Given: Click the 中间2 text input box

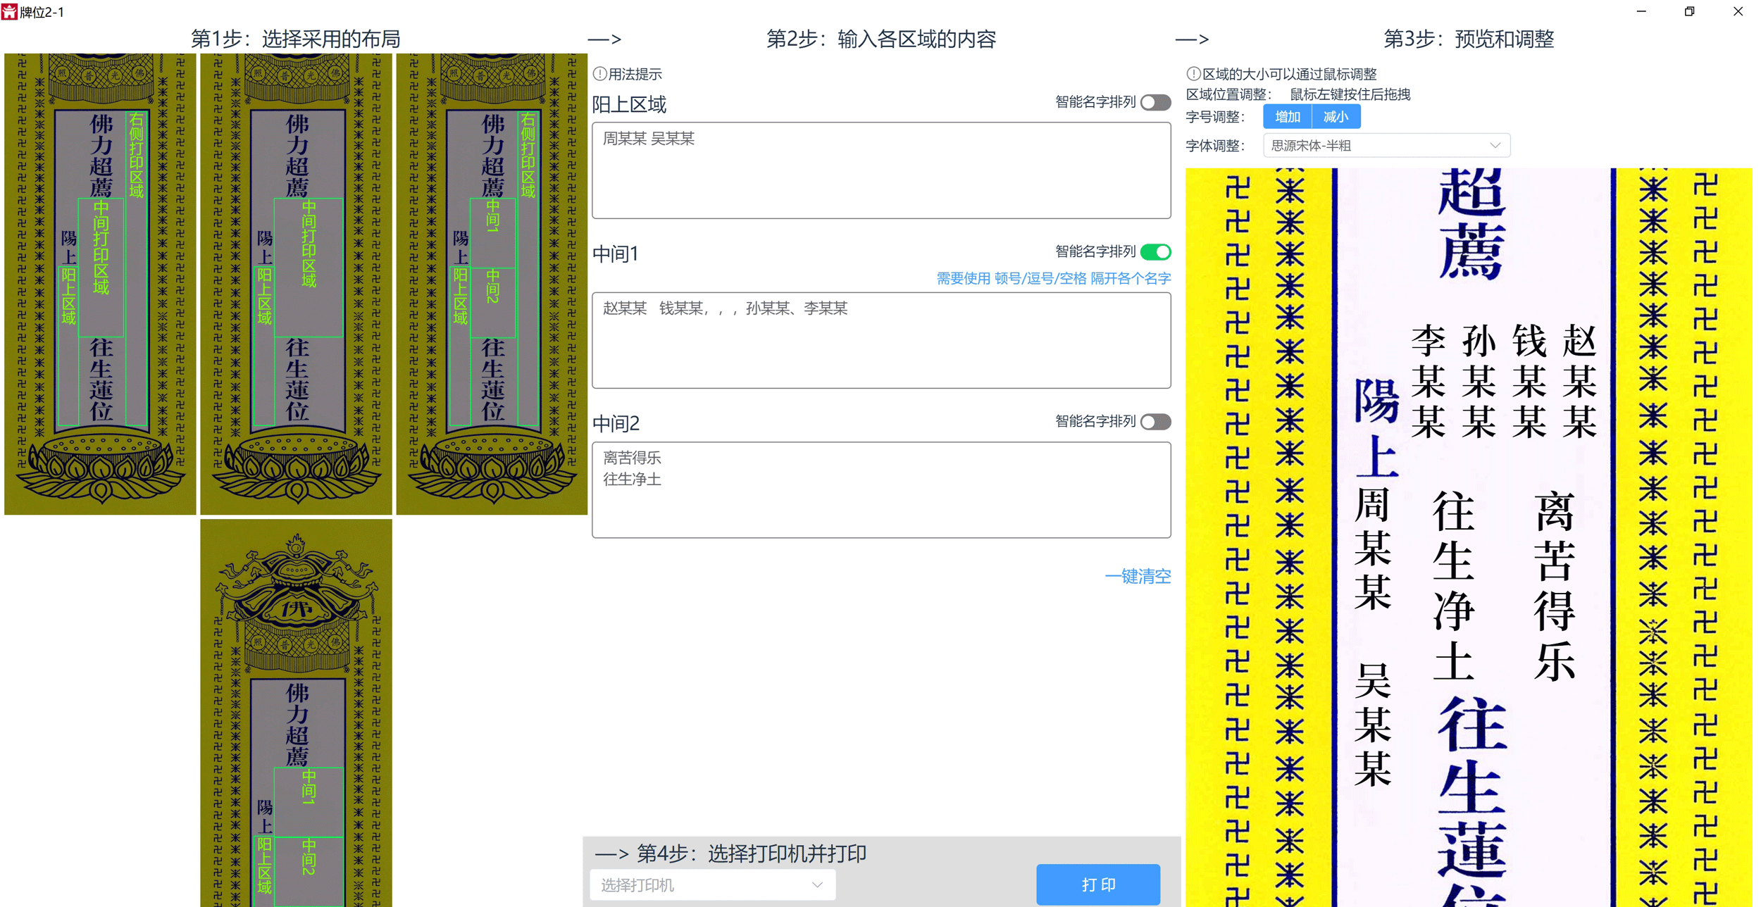Looking at the screenshot, I should point(880,490).
